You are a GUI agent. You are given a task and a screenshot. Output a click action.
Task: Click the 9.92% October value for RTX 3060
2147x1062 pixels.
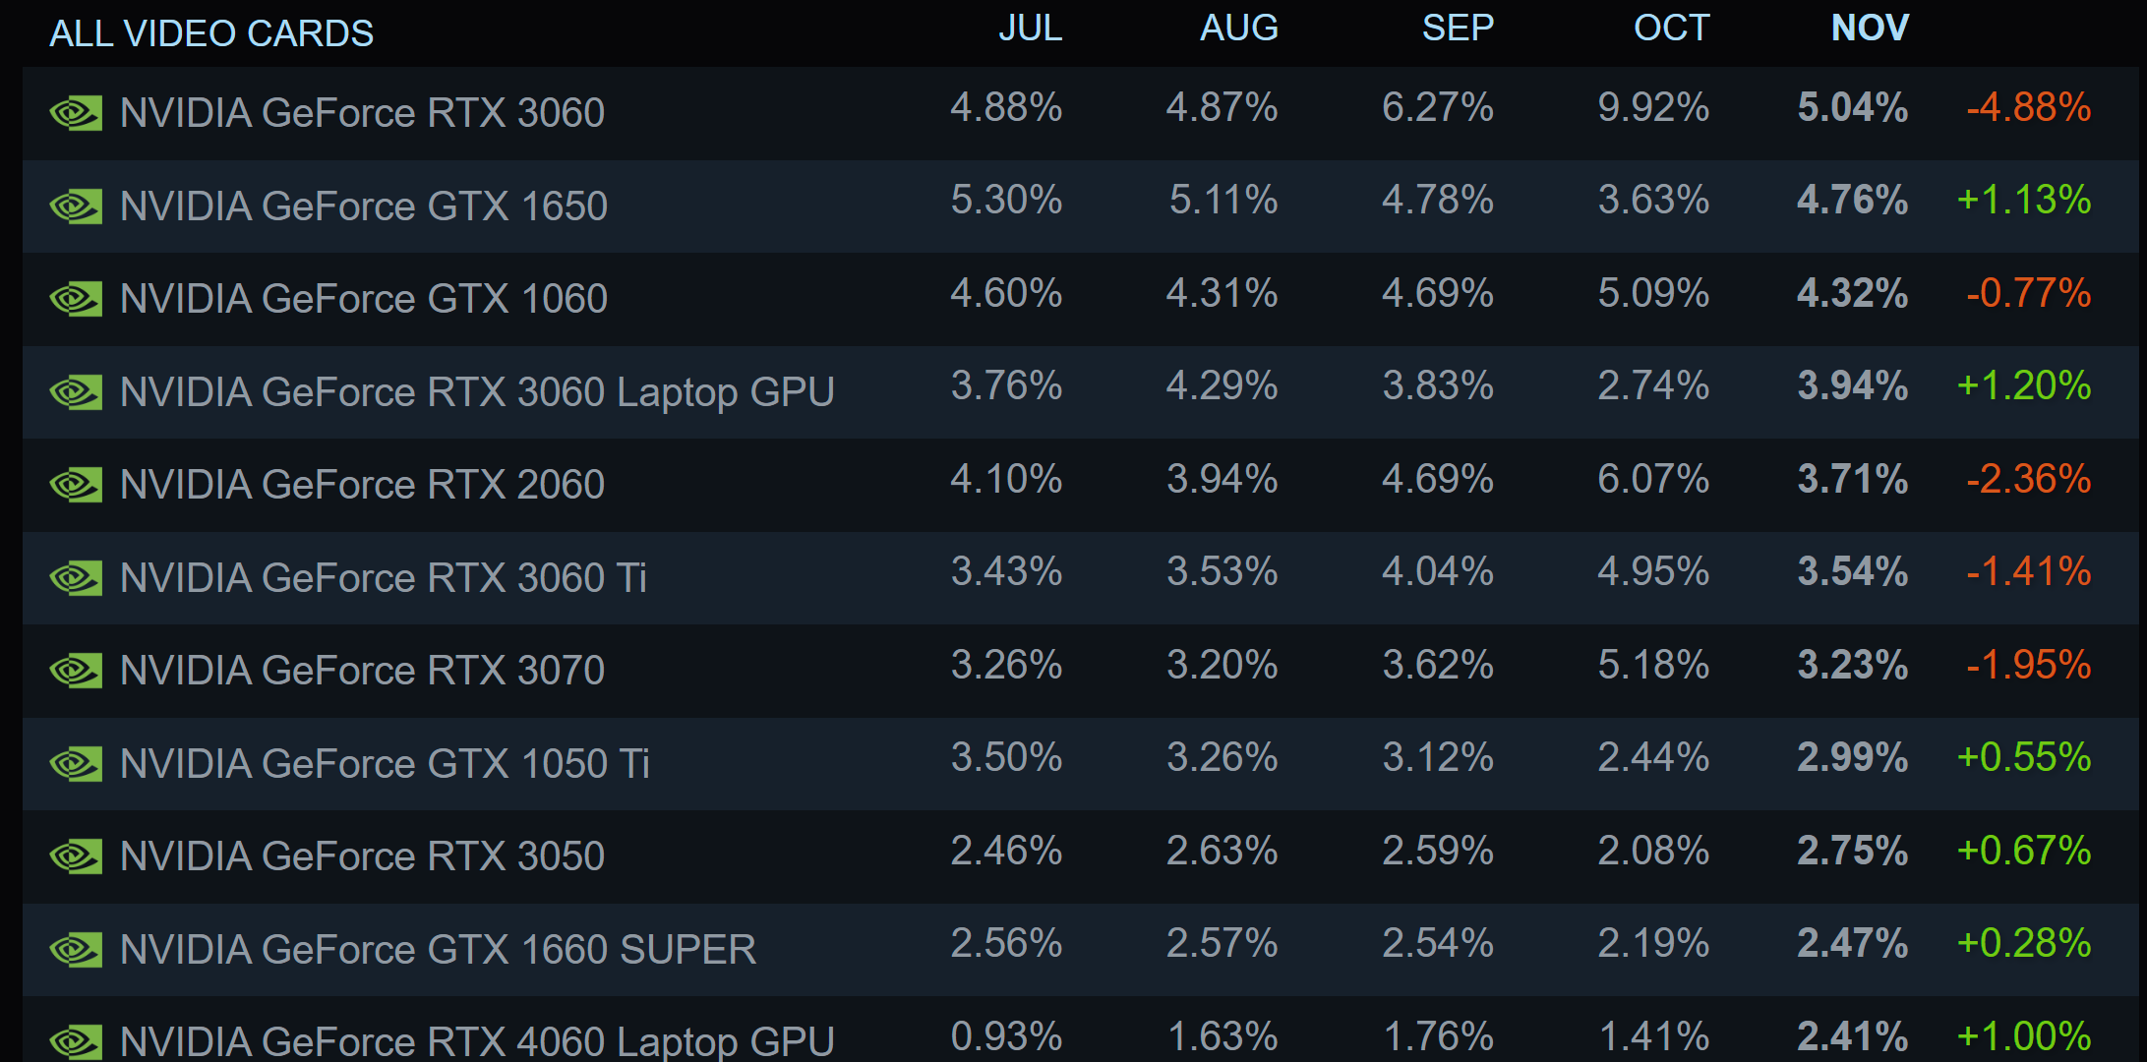click(1653, 108)
